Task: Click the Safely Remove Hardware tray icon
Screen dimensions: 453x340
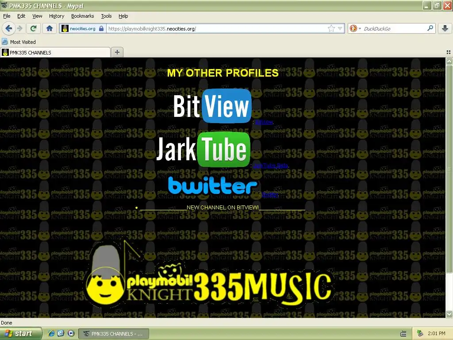Action: (420, 333)
